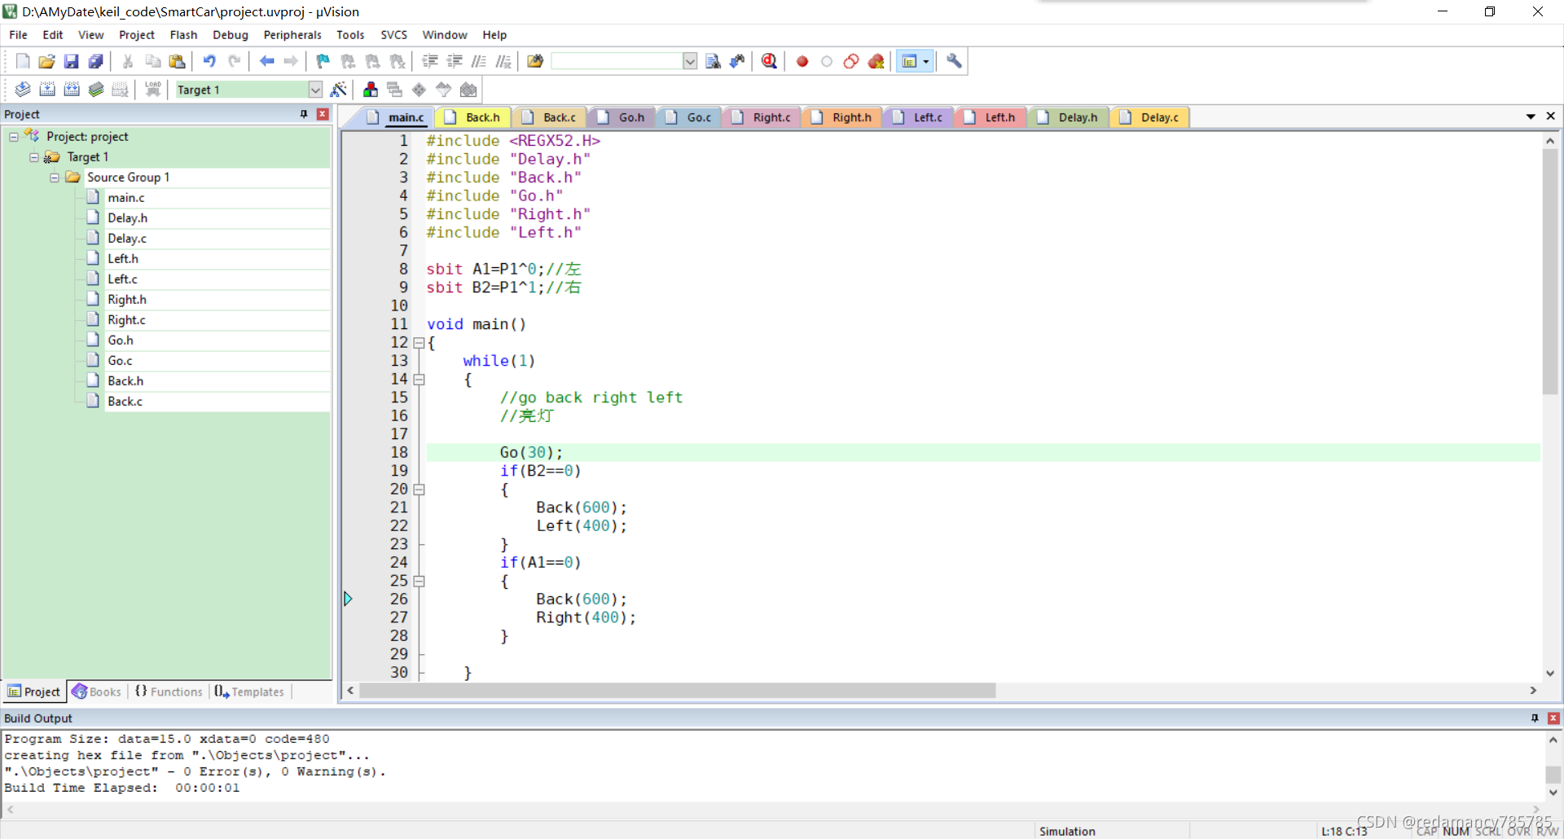Select main.c in project tree
The image size is (1564, 839).
126,198
